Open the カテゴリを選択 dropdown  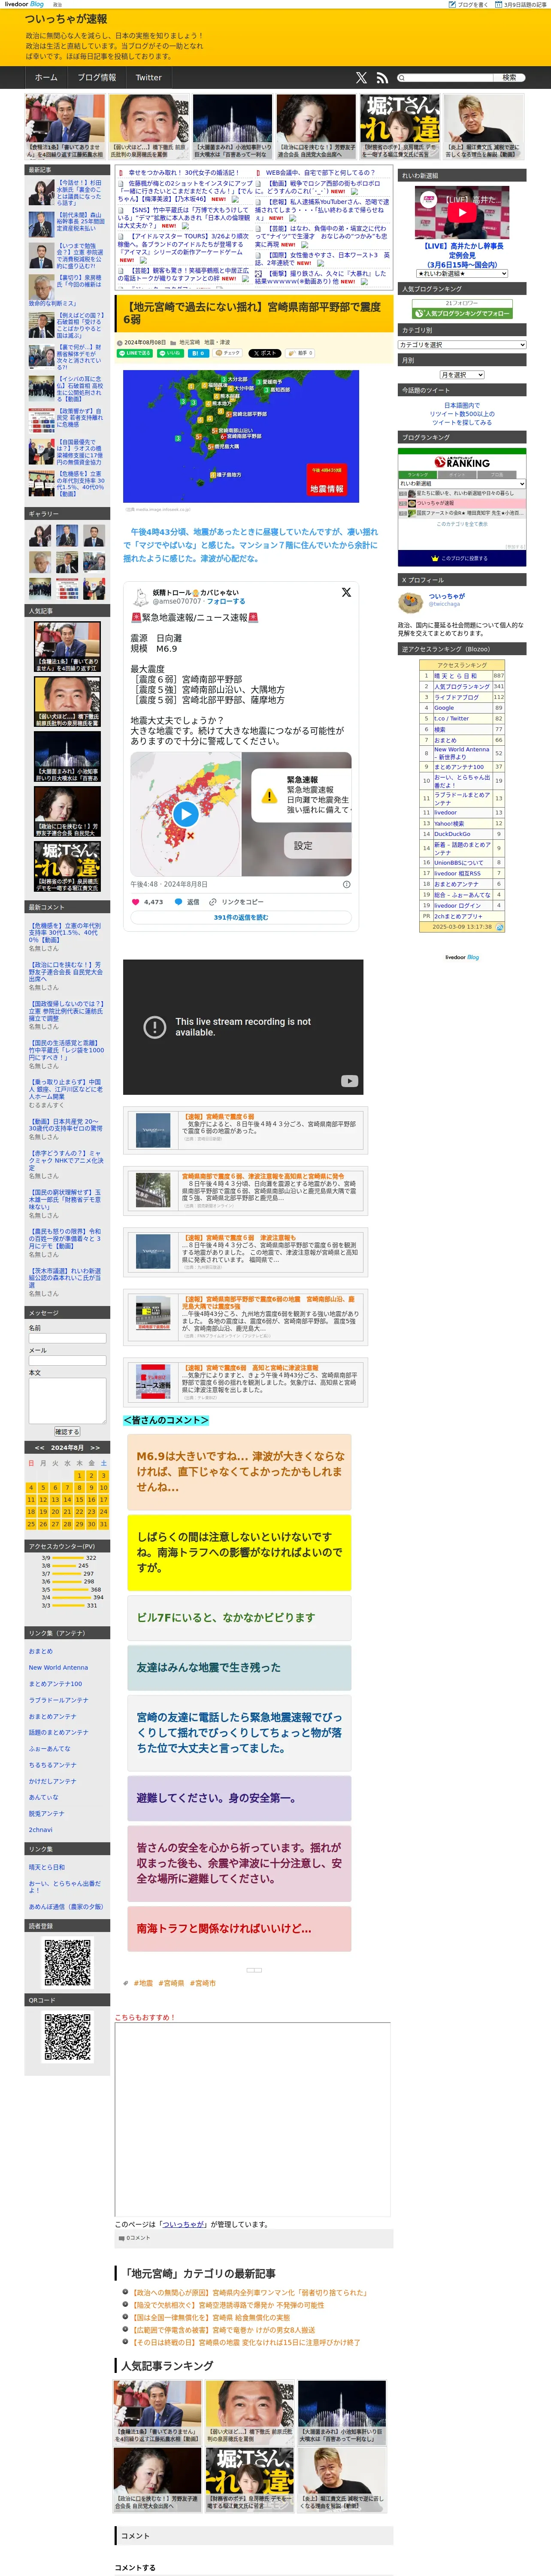point(462,345)
